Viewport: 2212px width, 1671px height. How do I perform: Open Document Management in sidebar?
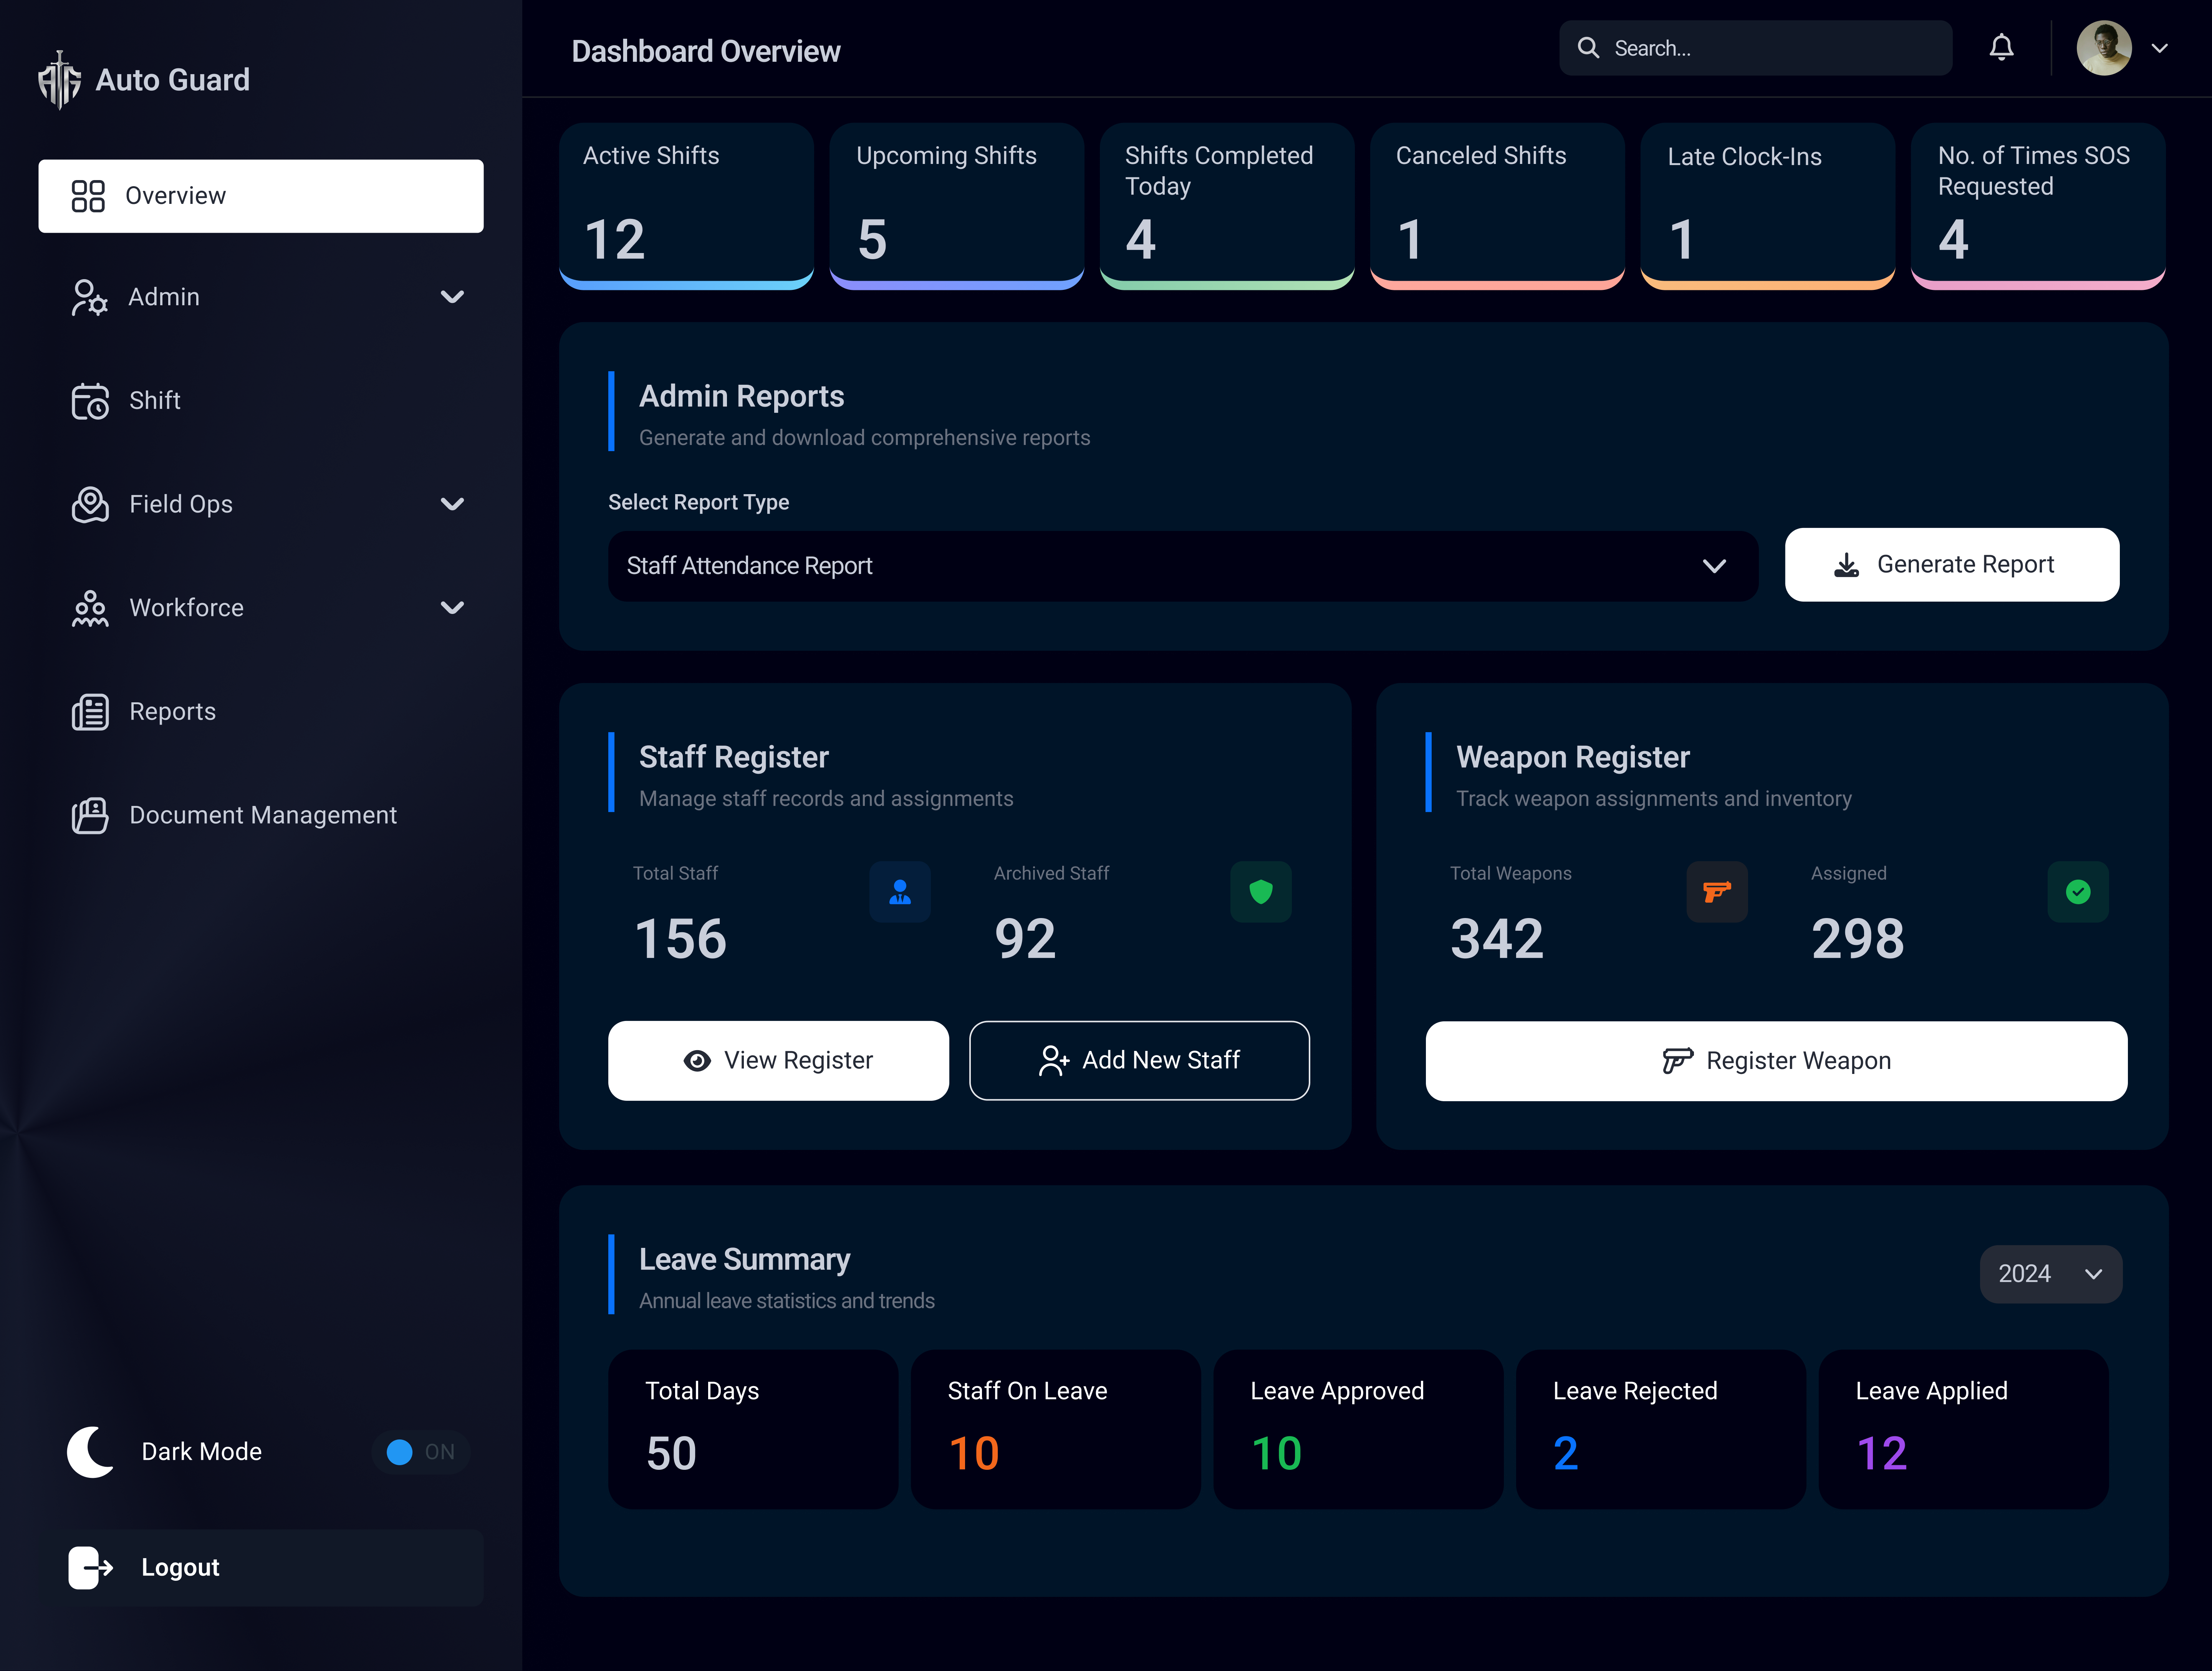[x=261, y=815]
